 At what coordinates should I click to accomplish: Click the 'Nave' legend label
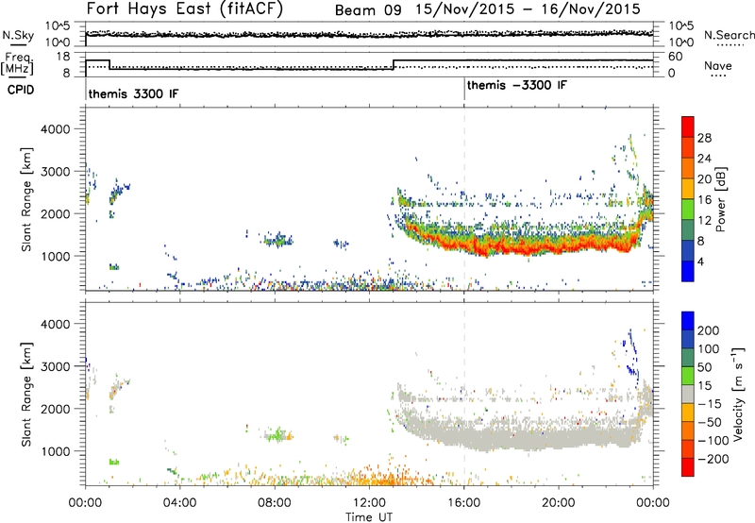click(x=718, y=66)
